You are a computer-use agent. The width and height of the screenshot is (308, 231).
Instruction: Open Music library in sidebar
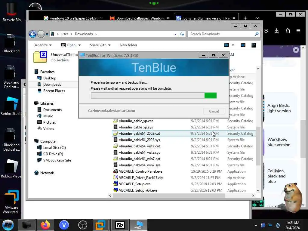(x=48, y=116)
